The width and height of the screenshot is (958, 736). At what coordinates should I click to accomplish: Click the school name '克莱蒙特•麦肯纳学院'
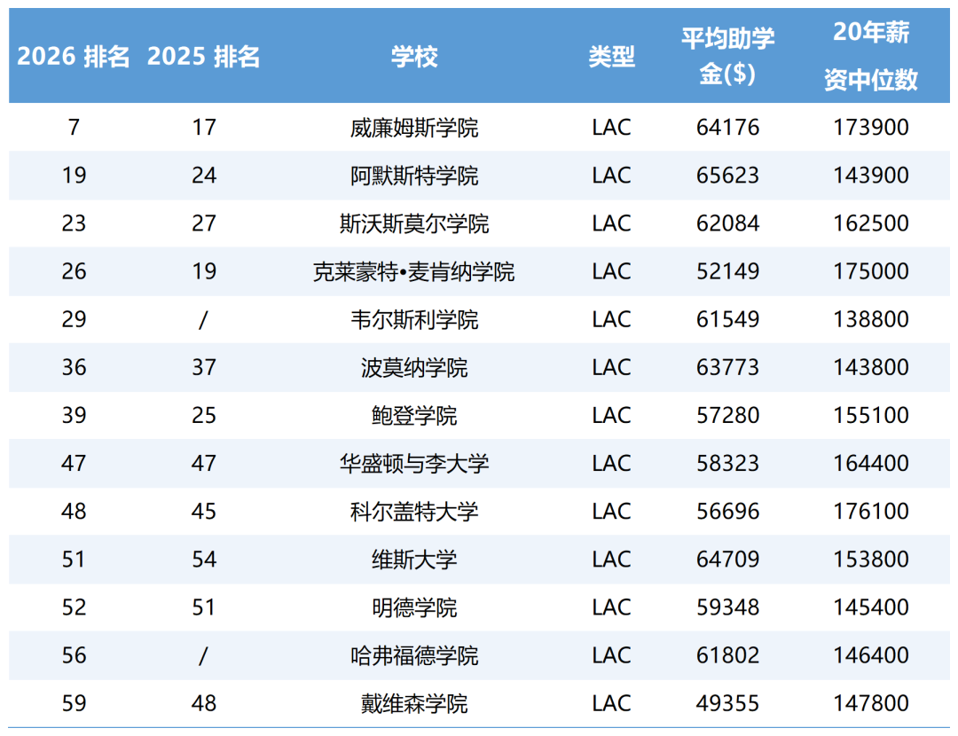pyautogui.click(x=414, y=272)
